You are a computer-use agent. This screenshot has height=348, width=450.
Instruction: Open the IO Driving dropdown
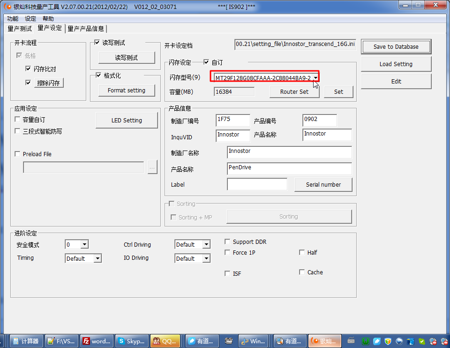pos(206,258)
